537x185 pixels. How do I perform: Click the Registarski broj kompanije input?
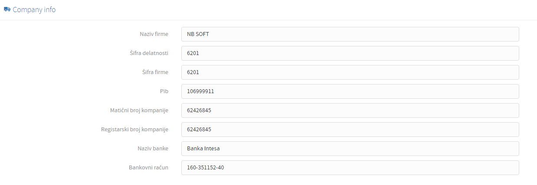350,130
